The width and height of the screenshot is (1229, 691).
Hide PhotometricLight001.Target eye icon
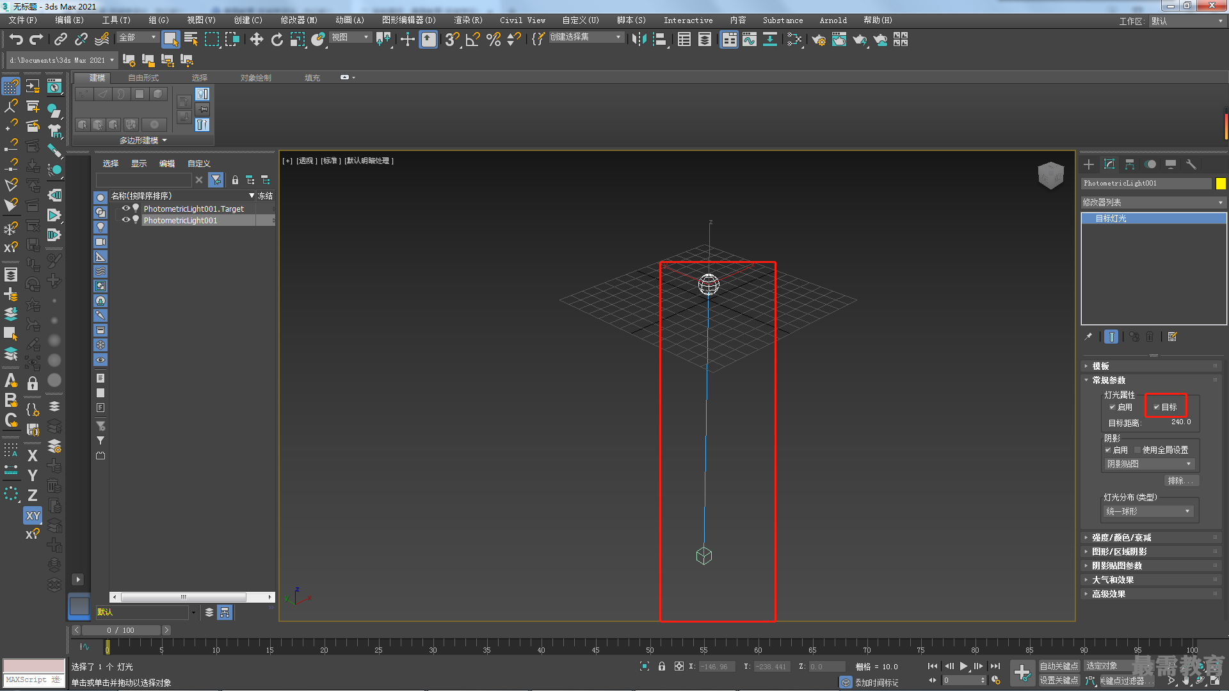point(126,209)
